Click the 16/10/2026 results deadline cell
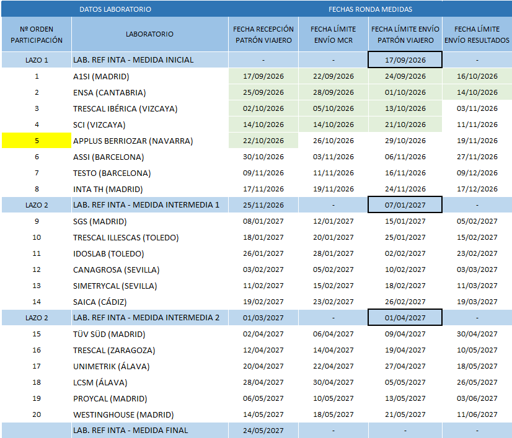The width and height of the screenshot is (512, 438). [477, 76]
